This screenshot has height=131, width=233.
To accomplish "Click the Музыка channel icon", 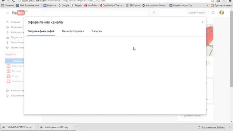I will (8, 71).
